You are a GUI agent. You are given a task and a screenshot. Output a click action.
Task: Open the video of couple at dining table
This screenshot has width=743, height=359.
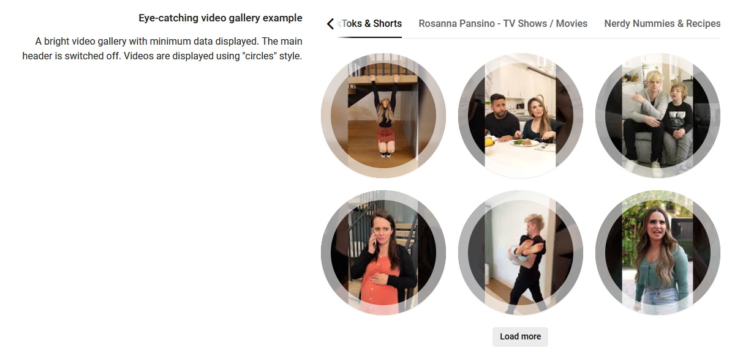pos(521,116)
